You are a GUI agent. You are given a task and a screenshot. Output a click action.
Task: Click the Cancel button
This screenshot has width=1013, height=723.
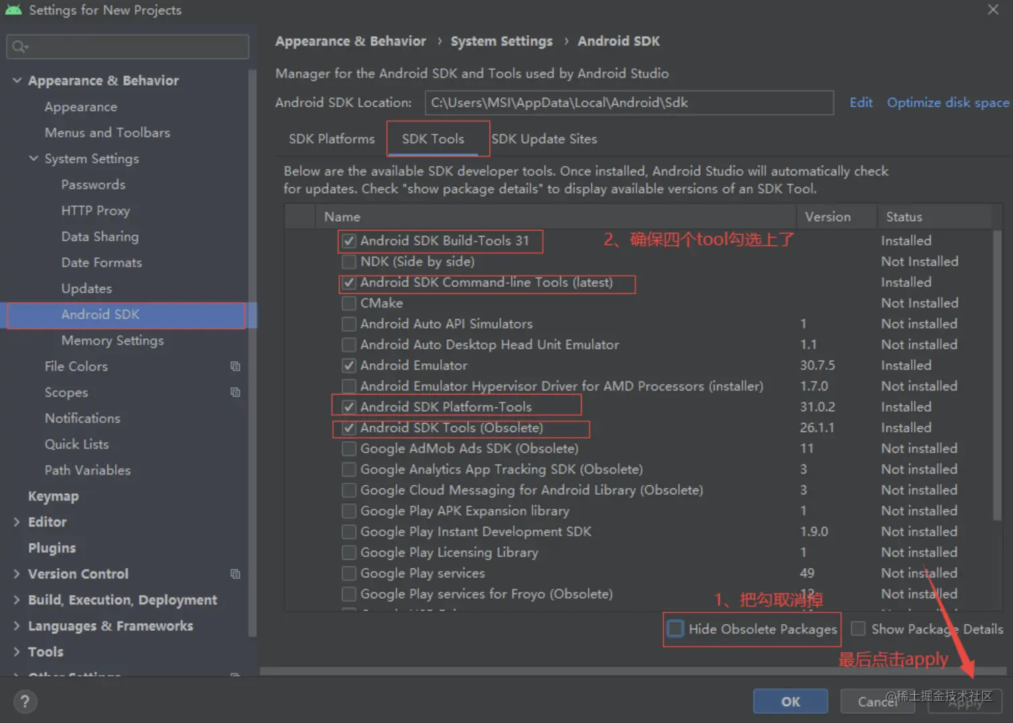click(x=878, y=702)
